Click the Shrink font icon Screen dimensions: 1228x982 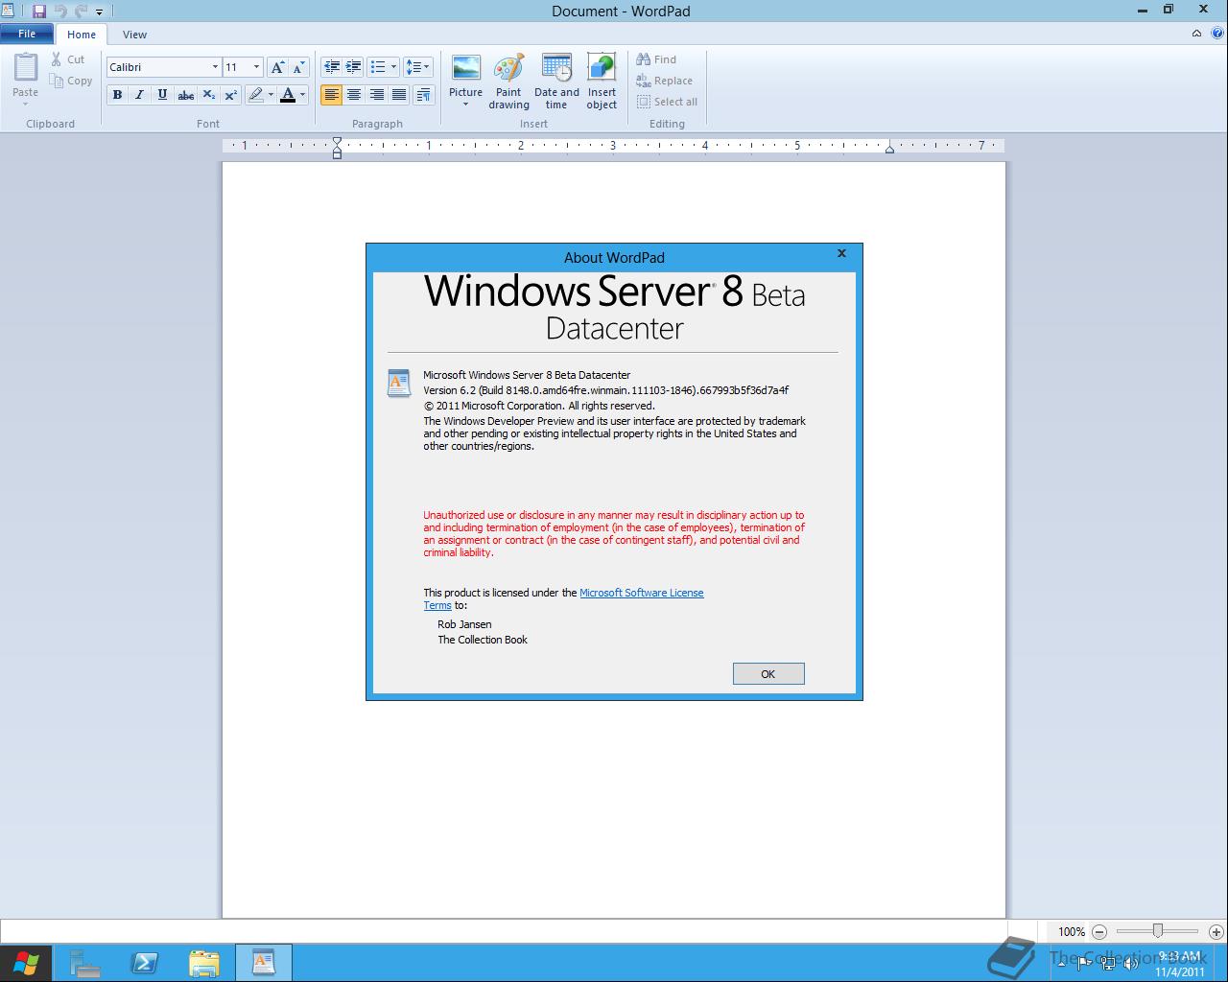click(x=298, y=67)
